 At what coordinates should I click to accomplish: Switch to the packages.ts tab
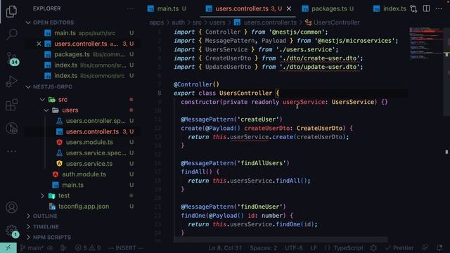point(328,9)
